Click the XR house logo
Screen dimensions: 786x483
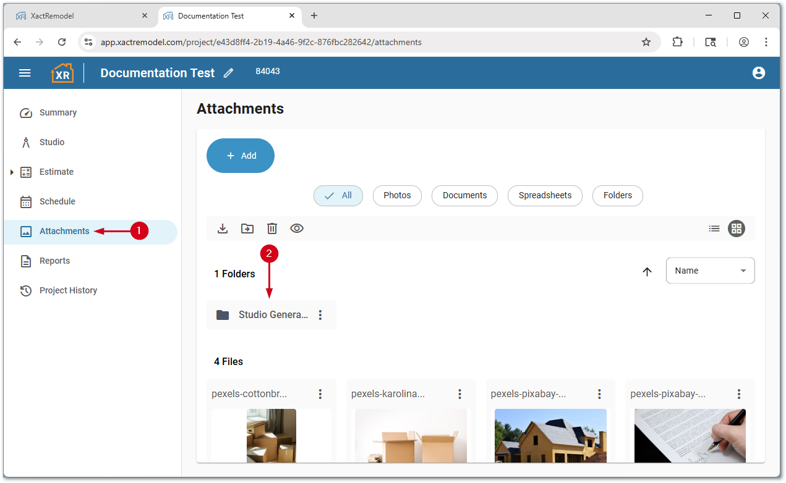62,73
